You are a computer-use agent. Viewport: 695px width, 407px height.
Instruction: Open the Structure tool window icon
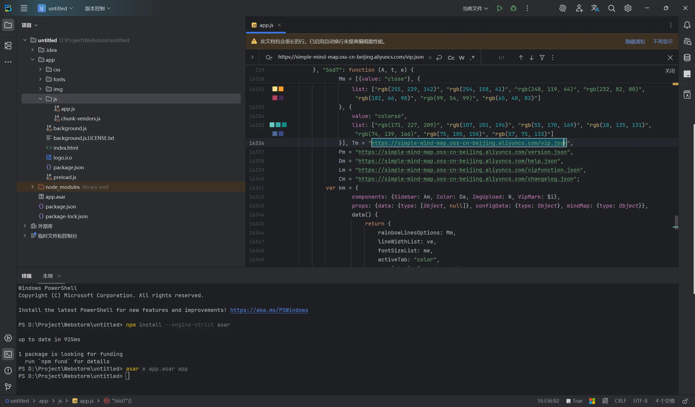tap(8, 46)
